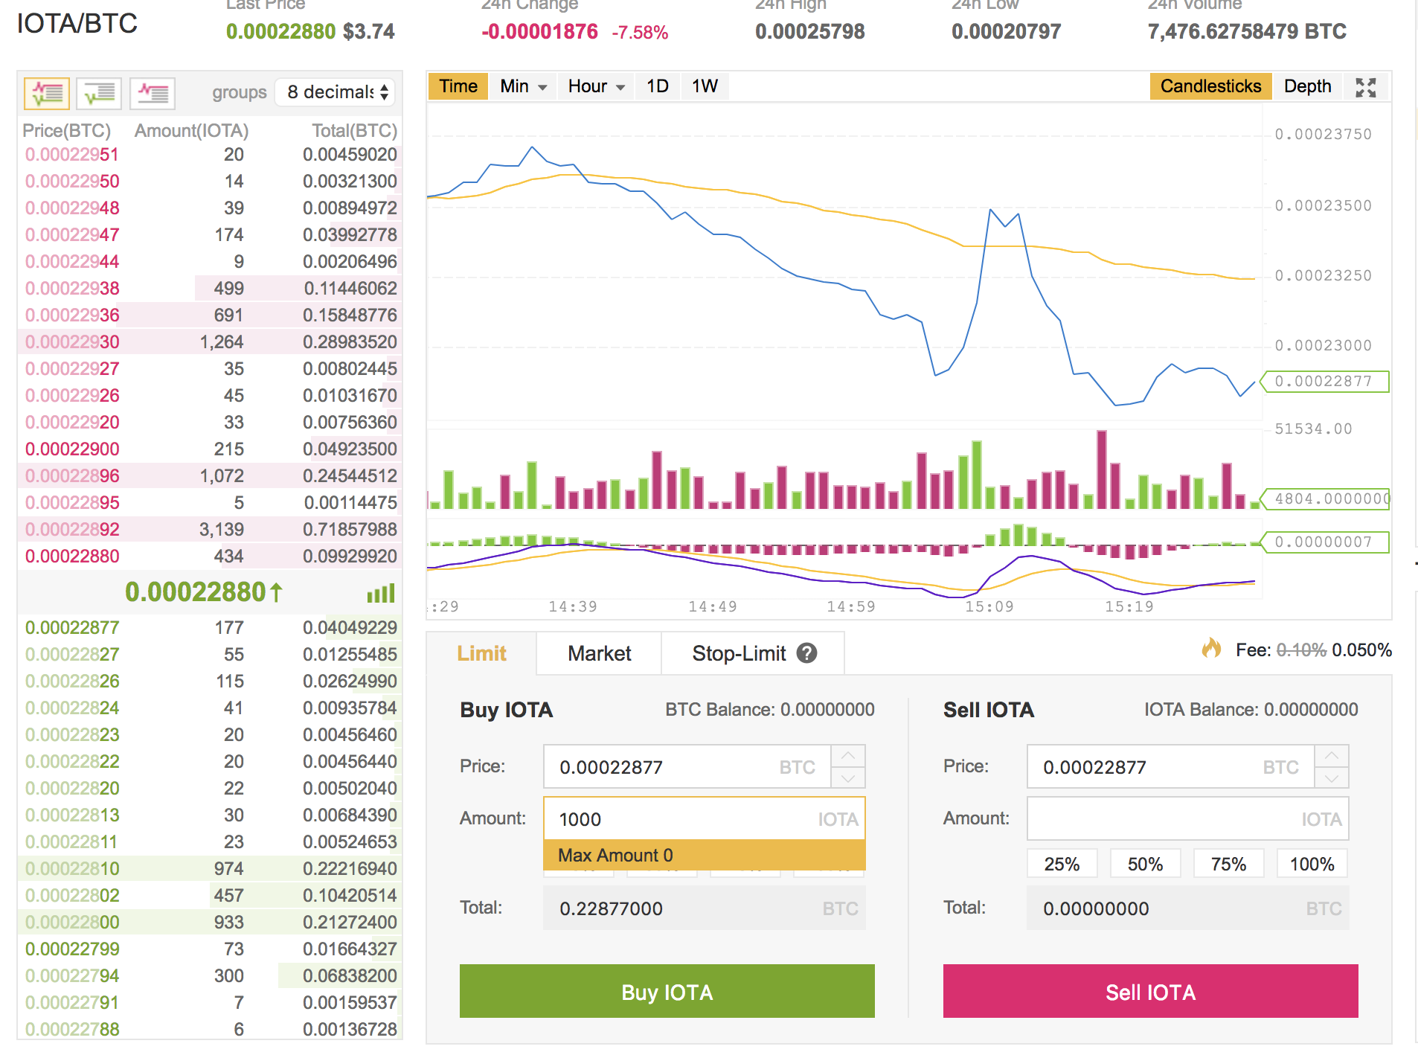
Task: Decrease sell price with down stepper
Action: coord(1332,777)
